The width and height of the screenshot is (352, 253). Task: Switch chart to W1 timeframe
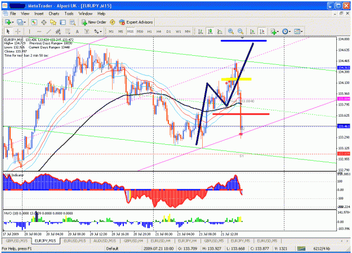tap(178, 32)
